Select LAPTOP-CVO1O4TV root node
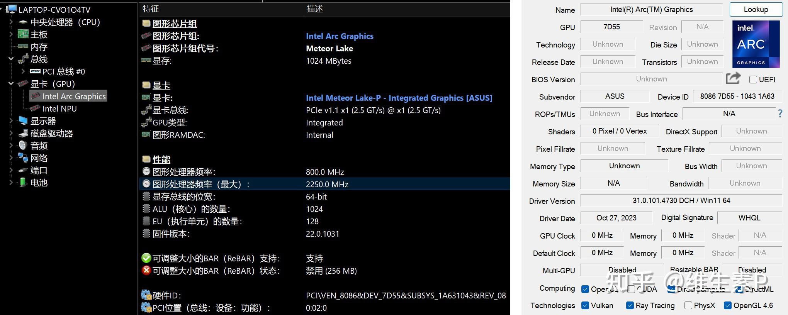The height and width of the screenshot is (315, 788). click(54, 9)
